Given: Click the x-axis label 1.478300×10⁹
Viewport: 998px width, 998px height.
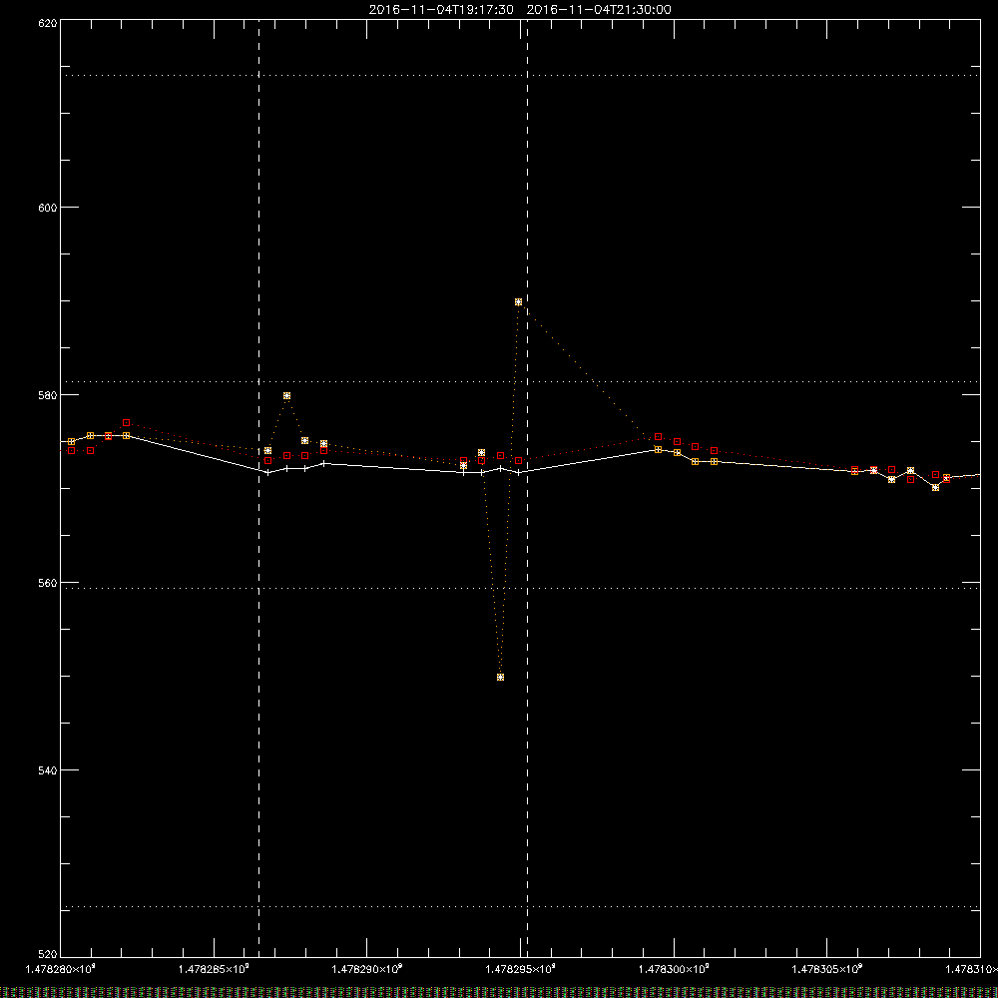Looking at the screenshot, I should tap(674, 969).
